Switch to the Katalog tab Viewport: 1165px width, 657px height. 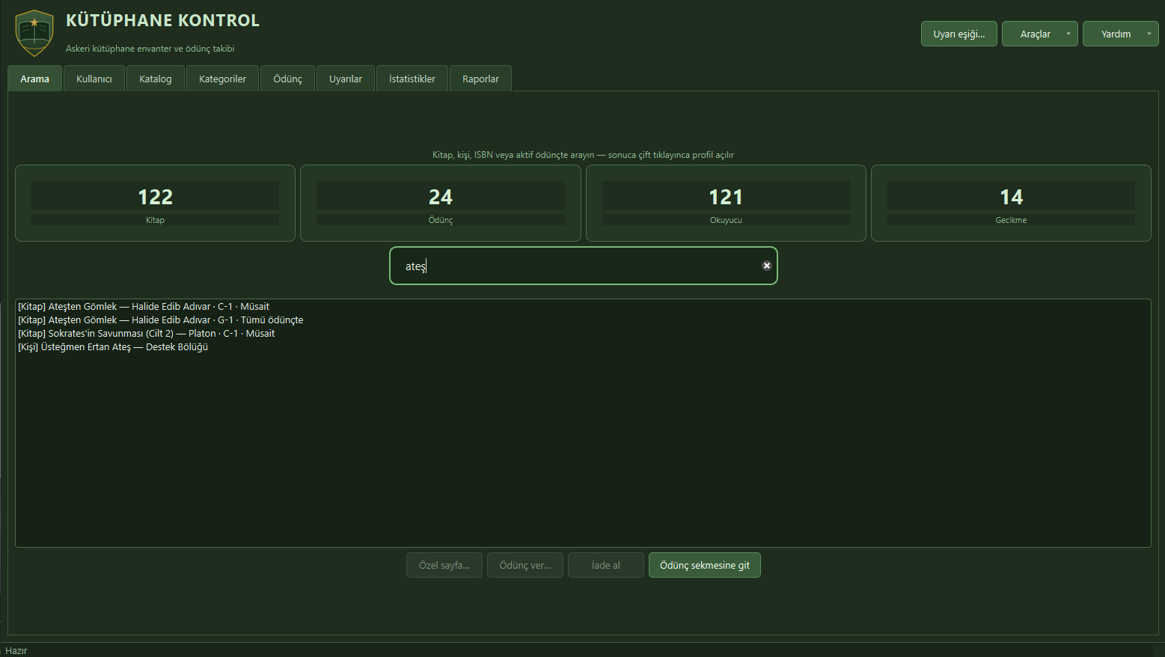tap(156, 79)
